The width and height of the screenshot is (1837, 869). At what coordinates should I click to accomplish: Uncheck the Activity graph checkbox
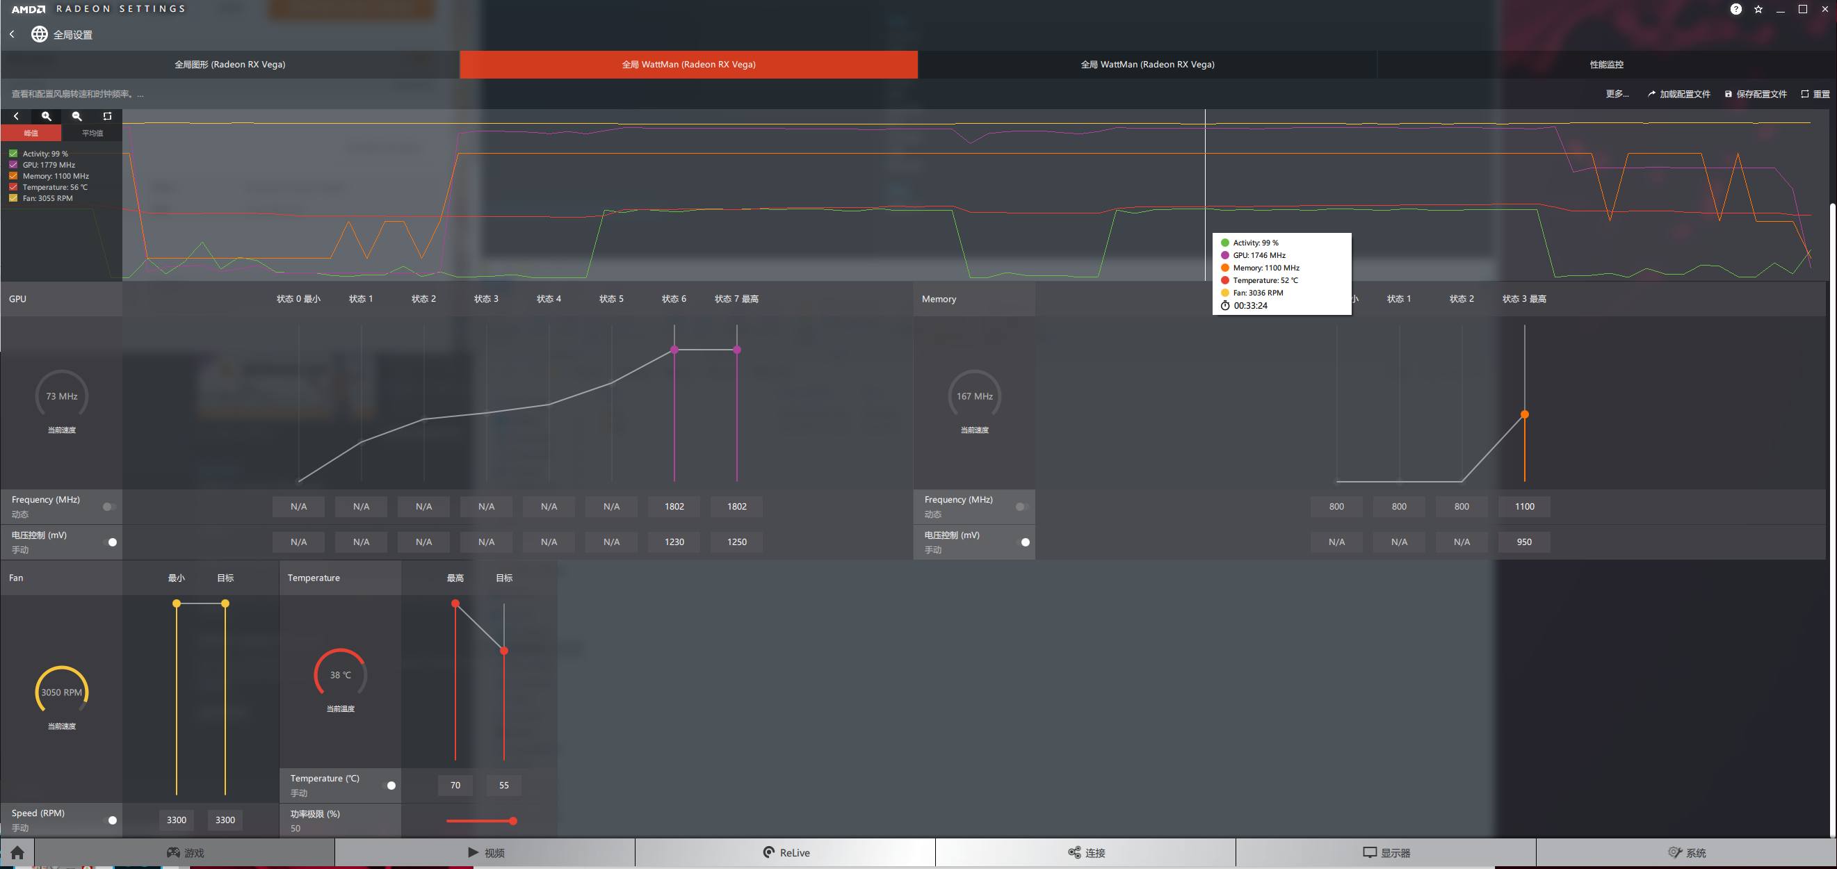tap(13, 153)
